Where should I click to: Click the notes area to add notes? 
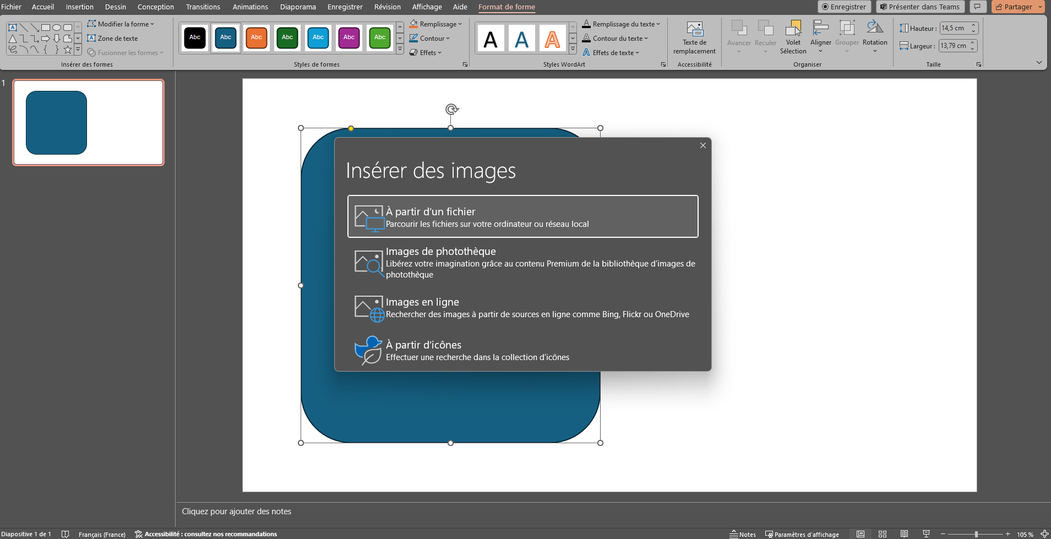pos(613,511)
